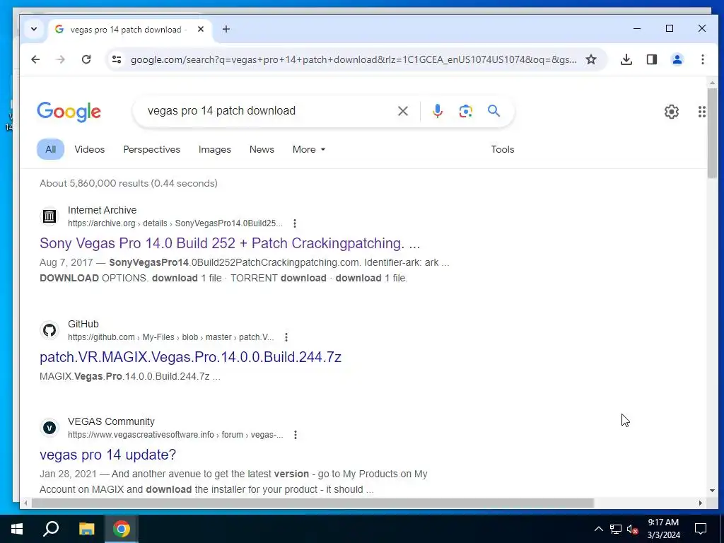This screenshot has width=724, height=543.
Task: Open Chrome three-dot menu
Action: 702,59
